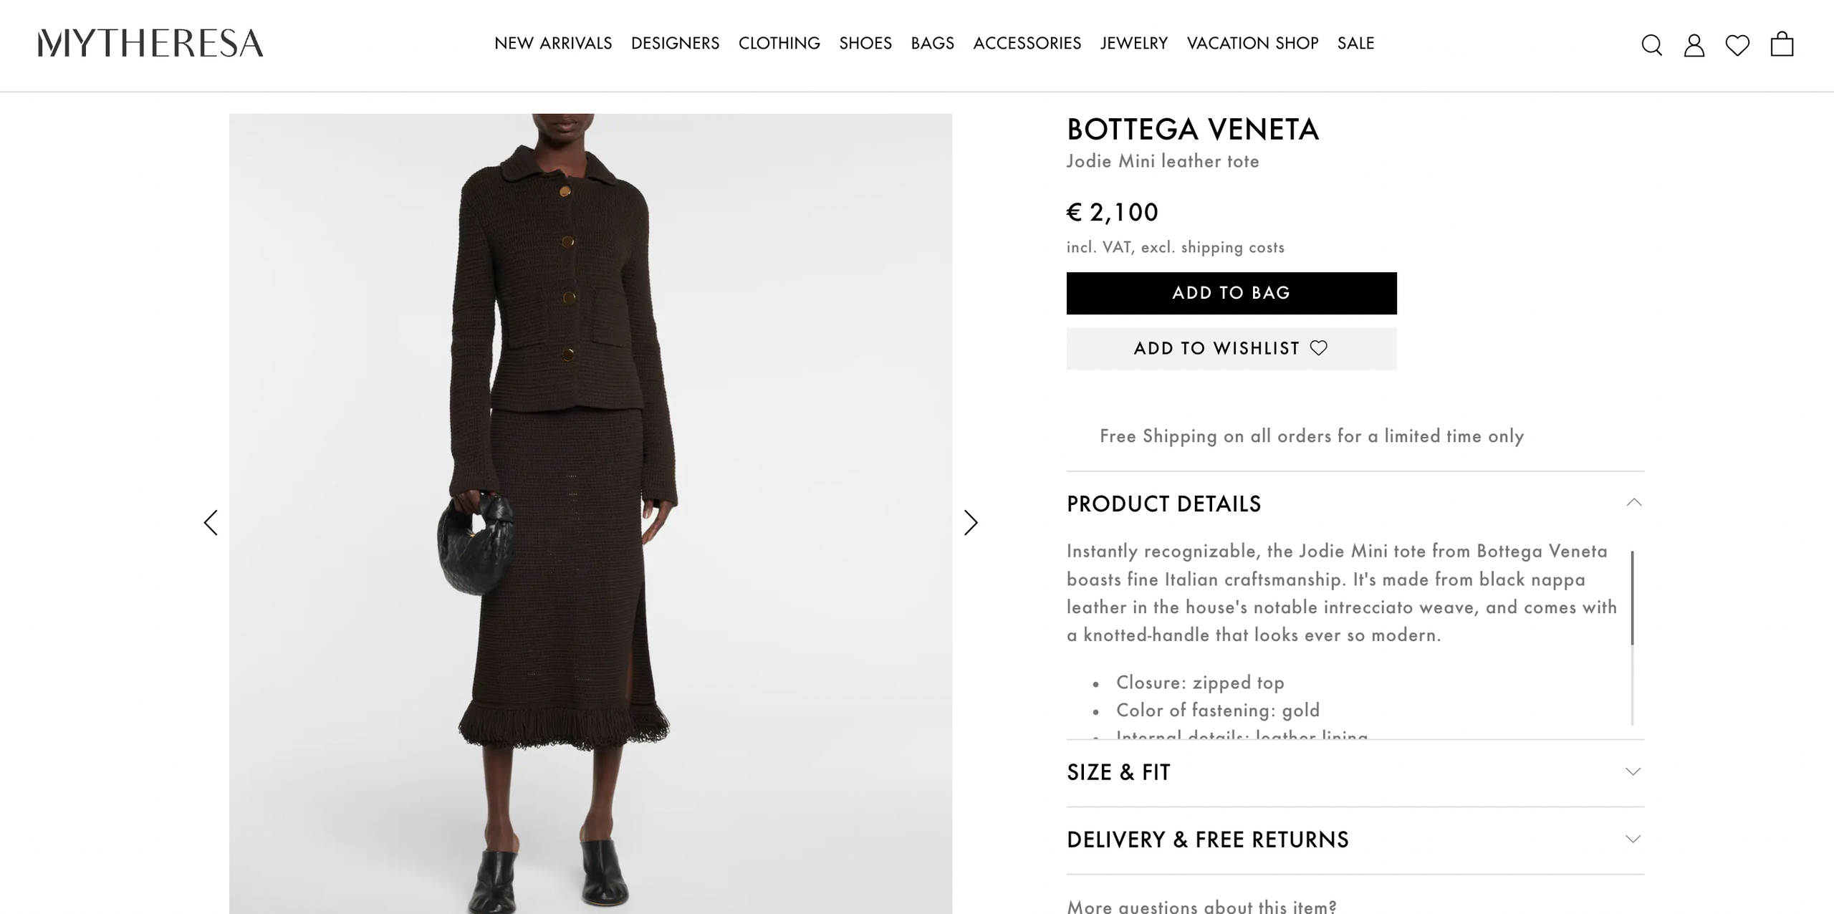Click the product details scrollbar
Image resolution: width=1834 pixels, height=914 pixels.
point(1632,598)
